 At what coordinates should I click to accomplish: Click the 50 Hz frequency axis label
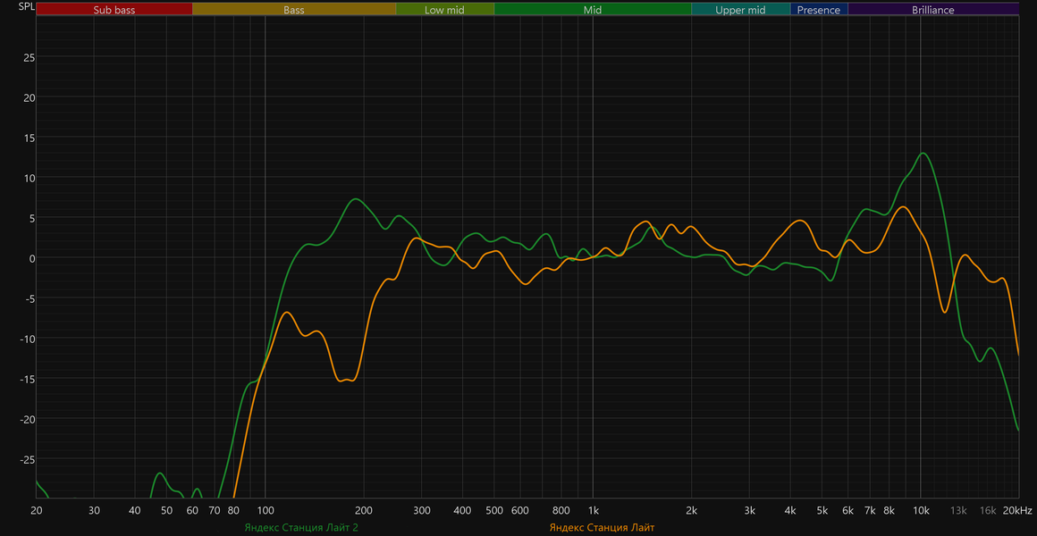(166, 510)
